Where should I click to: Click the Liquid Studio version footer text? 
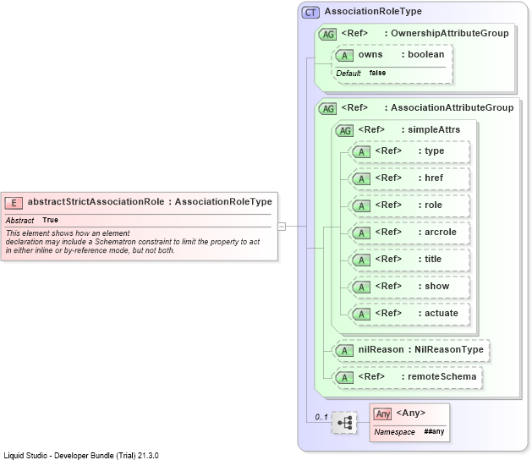[x=81, y=456]
